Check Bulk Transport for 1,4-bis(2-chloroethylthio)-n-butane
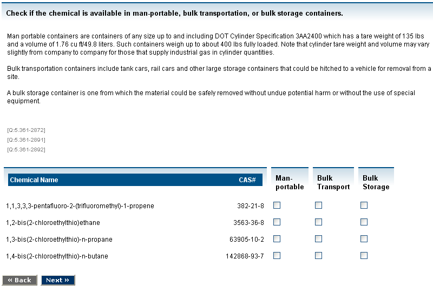 (318, 256)
